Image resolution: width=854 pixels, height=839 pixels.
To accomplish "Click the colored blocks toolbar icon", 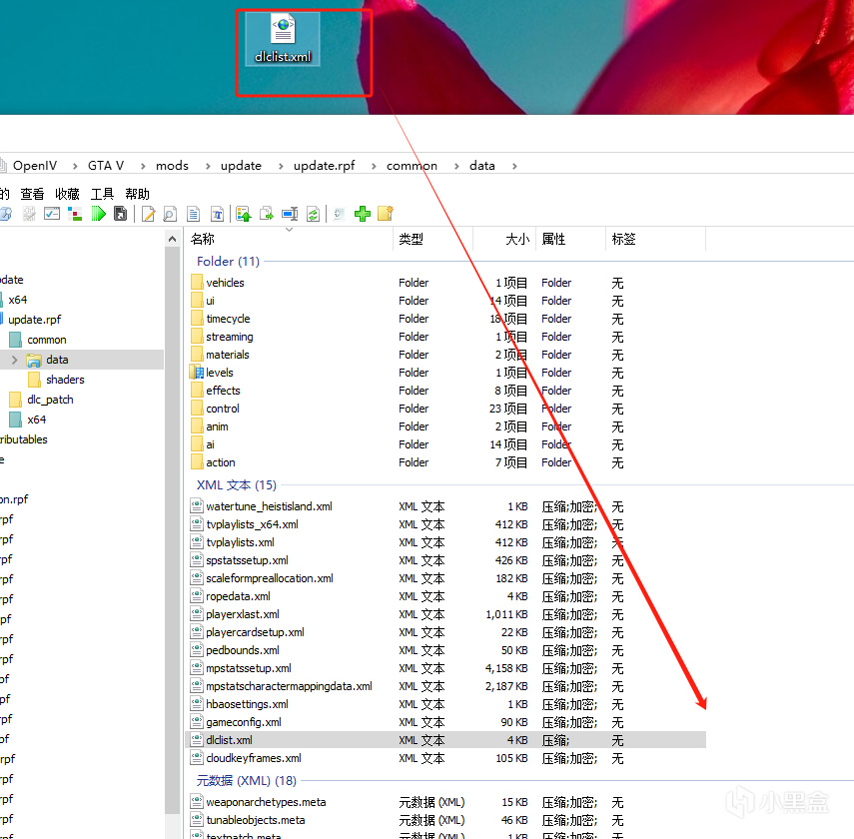I will pos(75,214).
